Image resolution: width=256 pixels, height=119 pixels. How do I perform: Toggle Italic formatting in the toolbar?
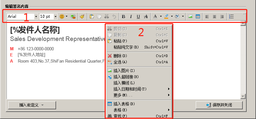pyautogui.click(x=131, y=16)
